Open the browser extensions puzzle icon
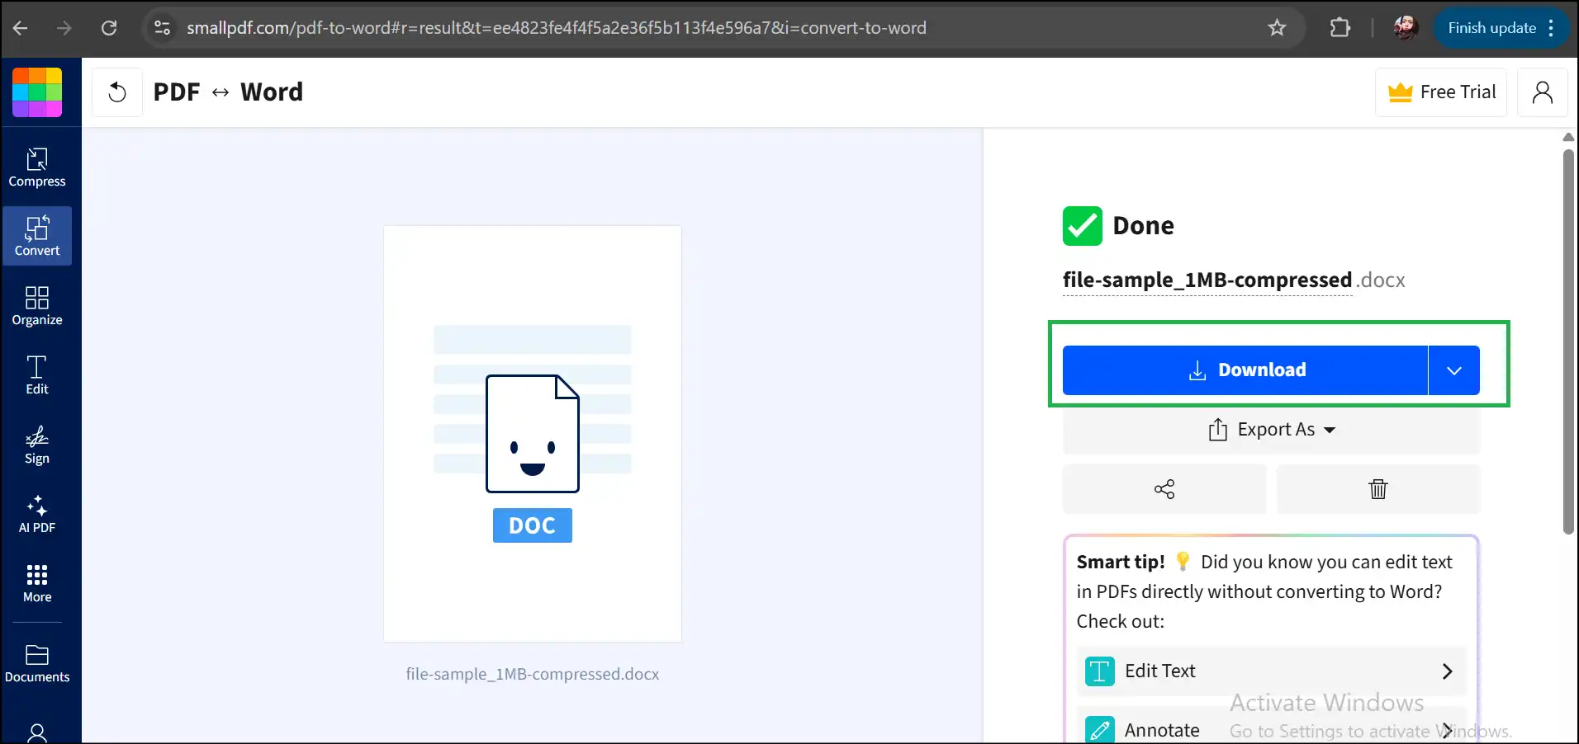The height and width of the screenshot is (744, 1579). [x=1340, y=28]
